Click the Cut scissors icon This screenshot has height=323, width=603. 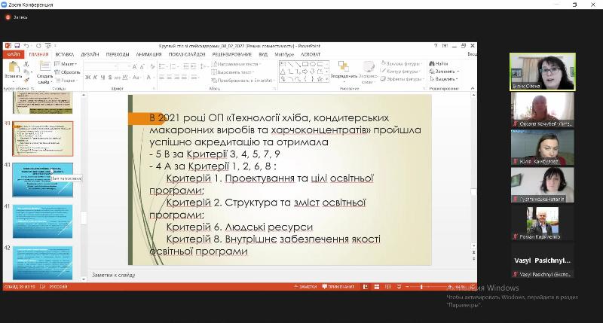[x=26, y=64]
